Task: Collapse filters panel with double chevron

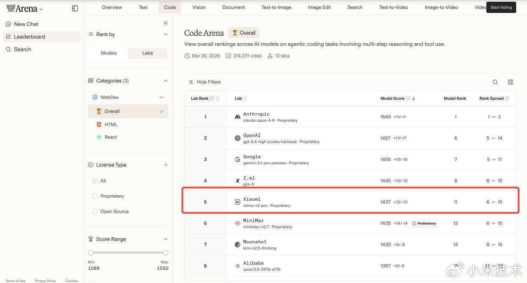Action: click(x=166, y=23)
